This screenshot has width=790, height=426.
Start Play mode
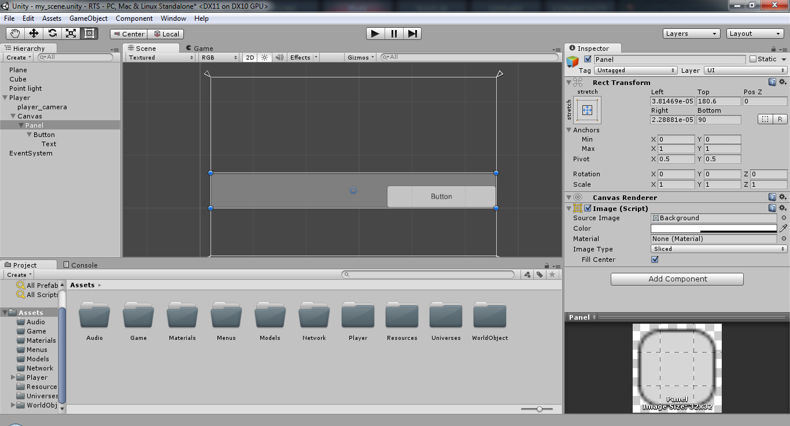[375, 34]
